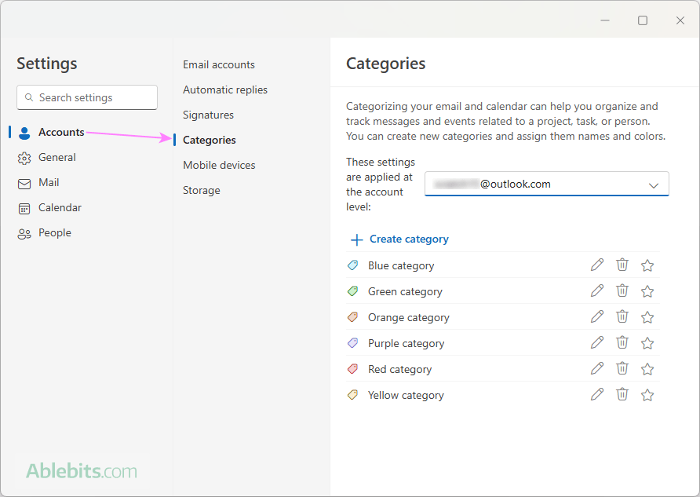Minimize the Settings window

605,20
